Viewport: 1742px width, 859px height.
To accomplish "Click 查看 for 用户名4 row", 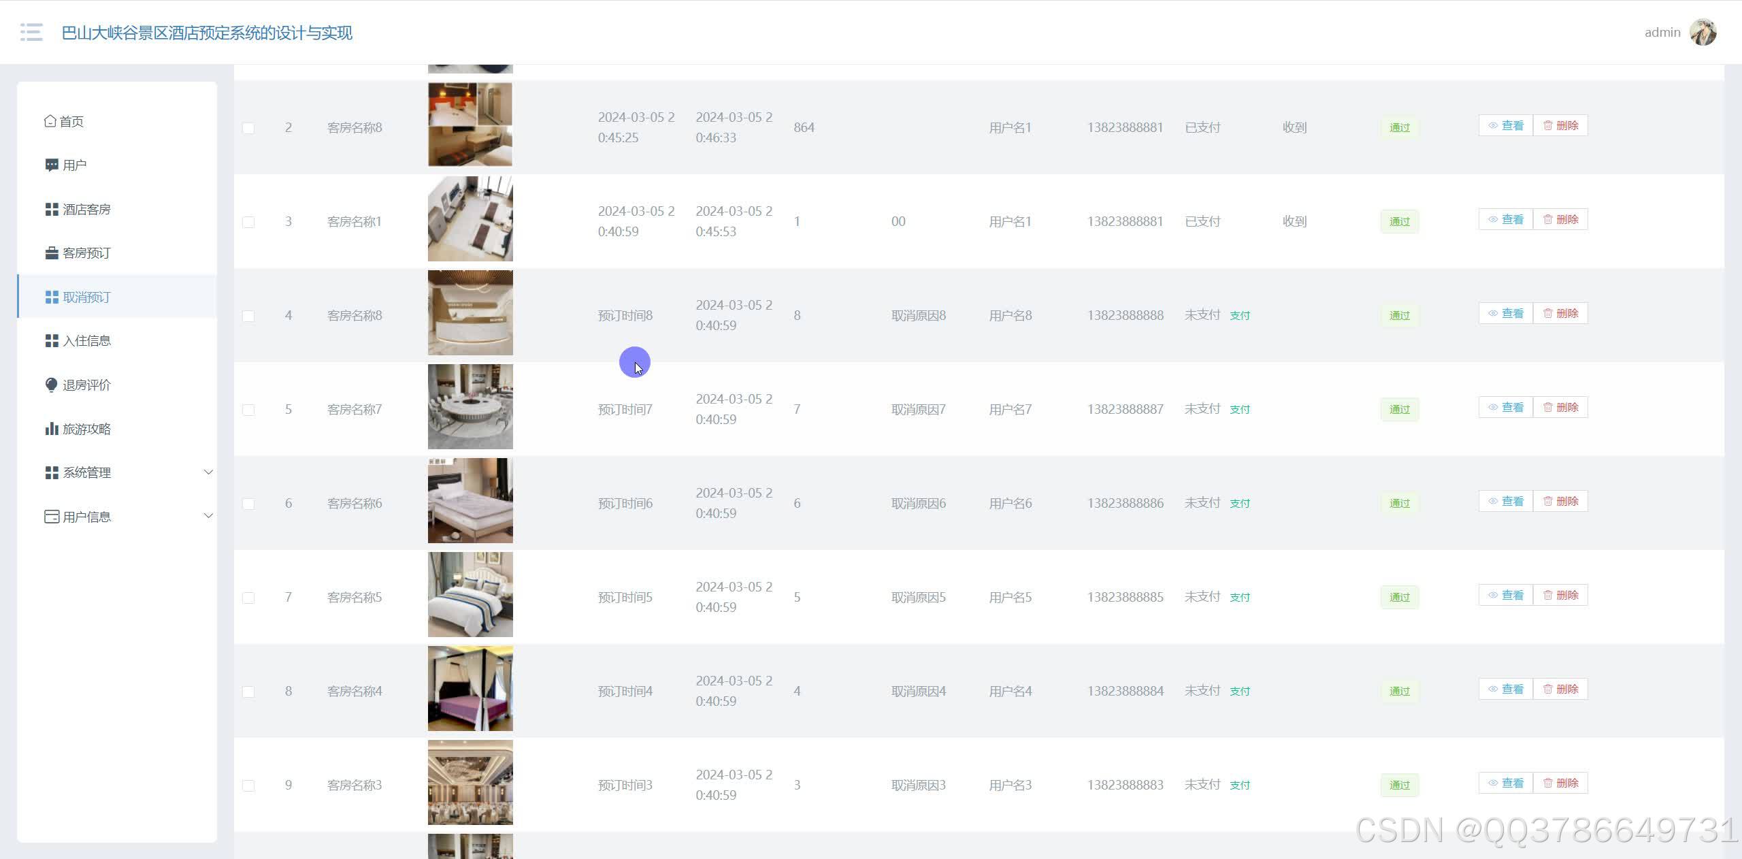I will coord(1506,689).
